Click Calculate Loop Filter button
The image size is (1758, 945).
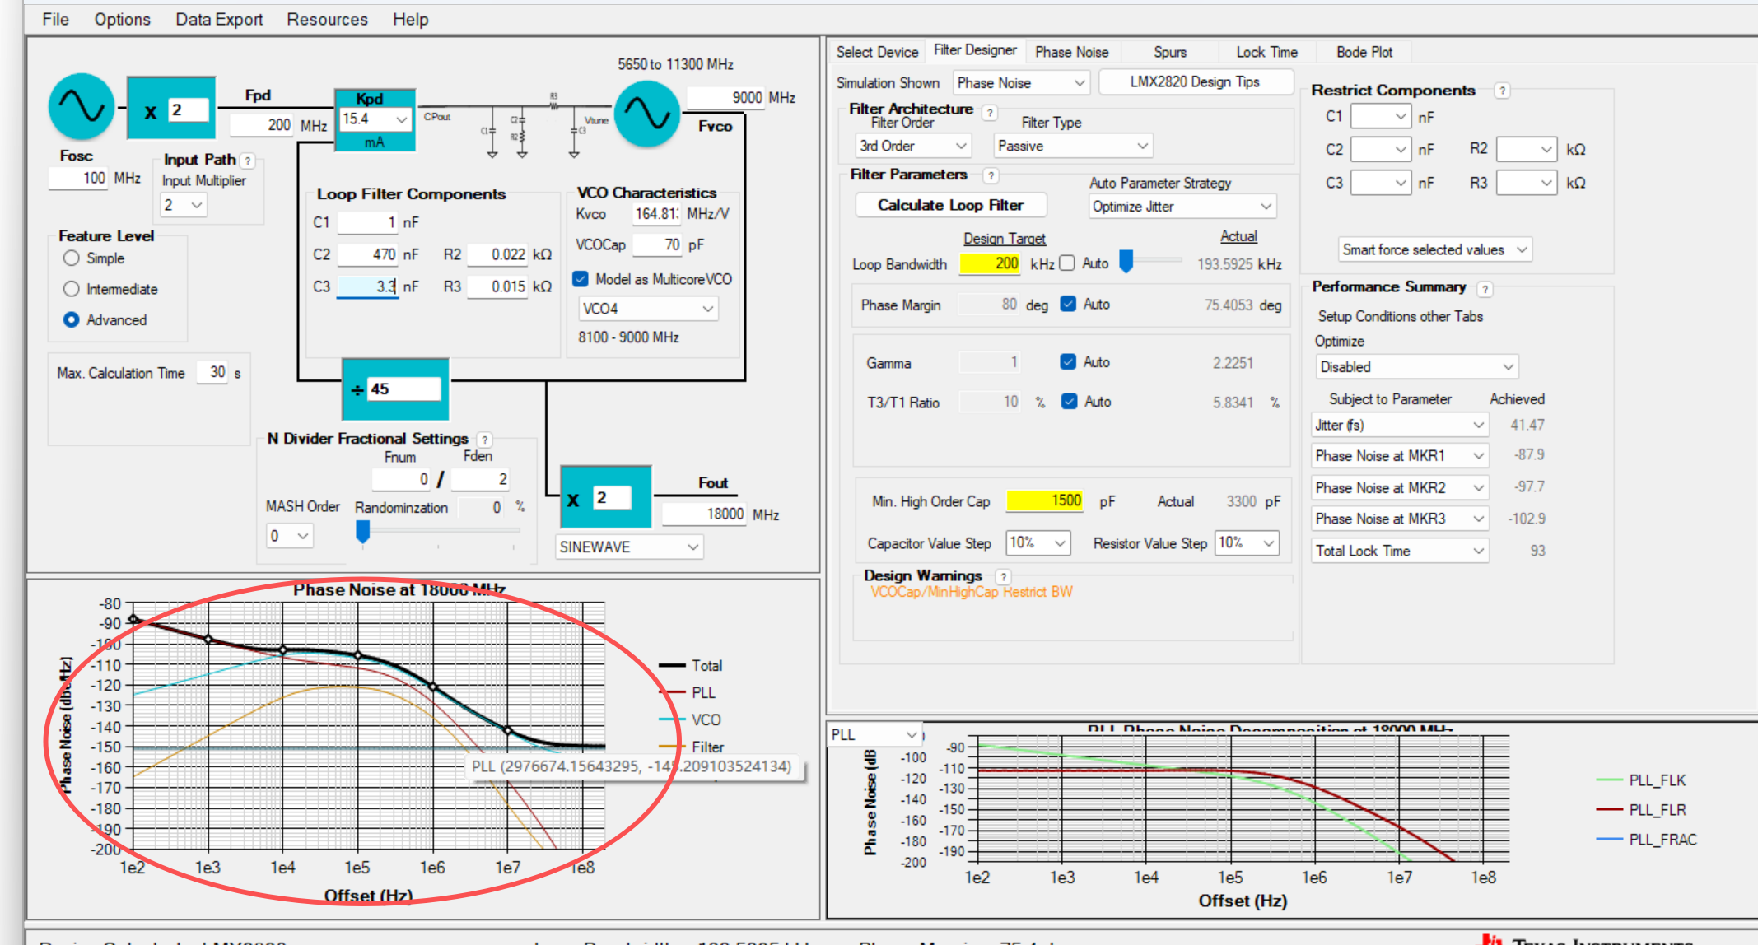tap(950, 205)
